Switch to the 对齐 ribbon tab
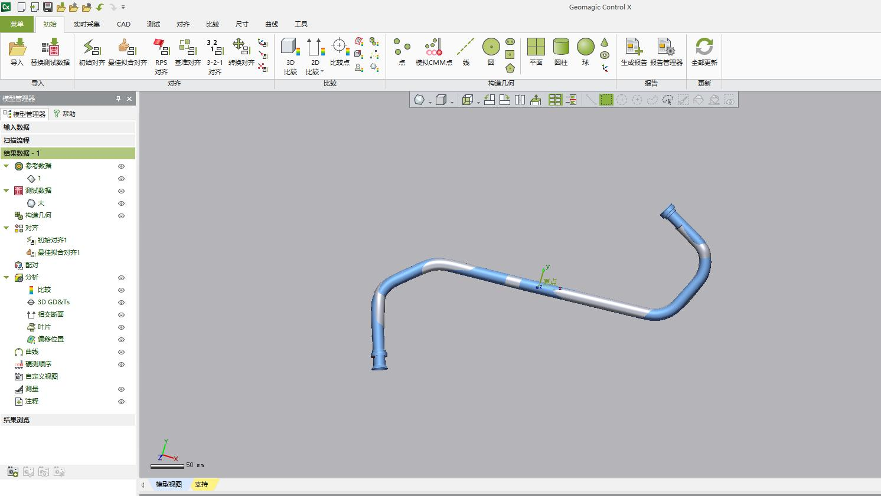 183,24
